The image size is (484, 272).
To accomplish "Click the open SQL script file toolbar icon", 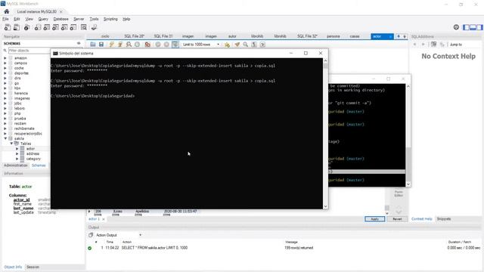I will 17,27.
